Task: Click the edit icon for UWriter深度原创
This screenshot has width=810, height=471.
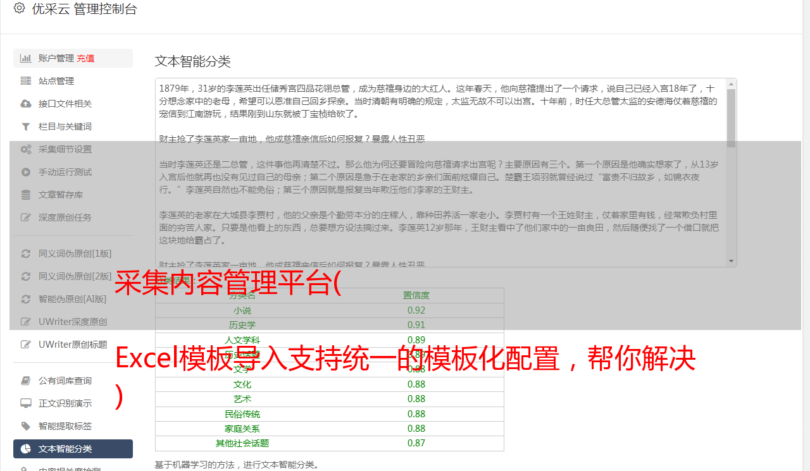Action: tap(26, 322)
